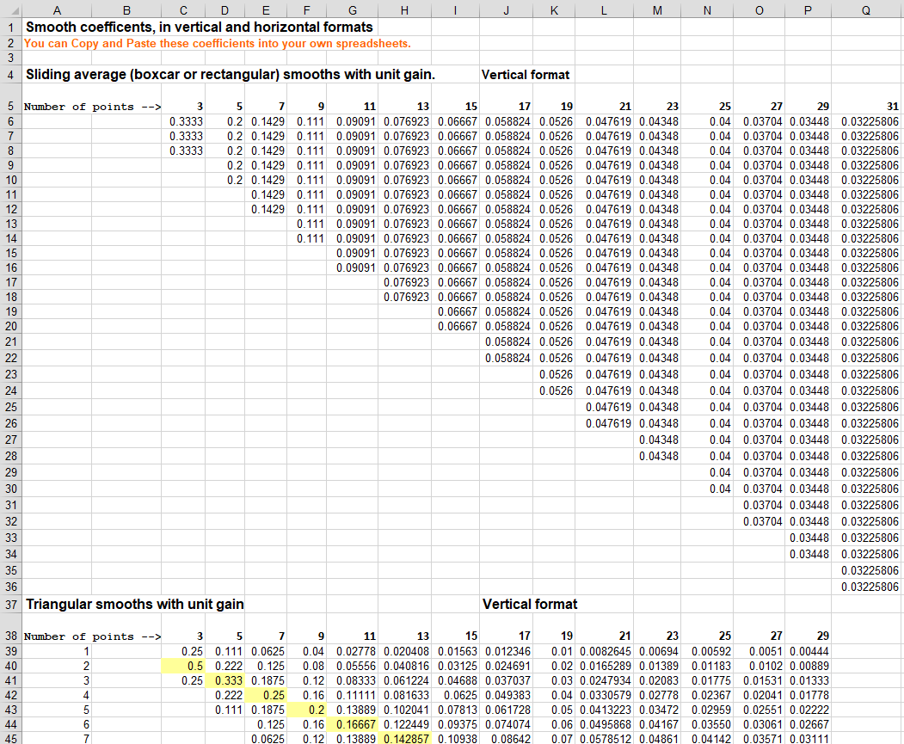Select the yellow highlighted 0.333 cell
The height and width of the screenshot is (744, 904).
pyautogui.click(x=225, y=680)
